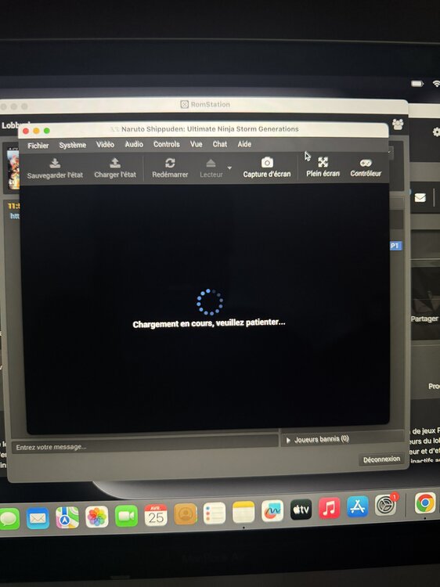Click Sauvegarder l'état save icon

coord(55,163)
